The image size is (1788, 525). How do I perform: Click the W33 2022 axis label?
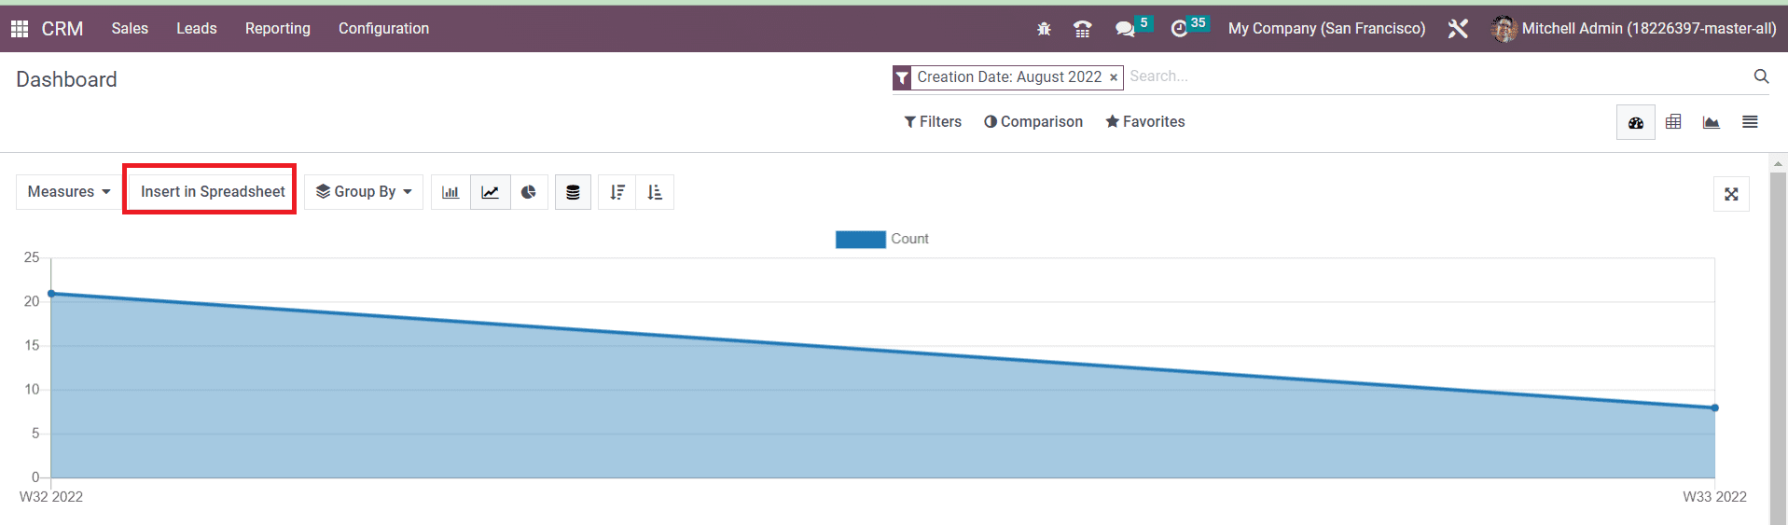1714,497
